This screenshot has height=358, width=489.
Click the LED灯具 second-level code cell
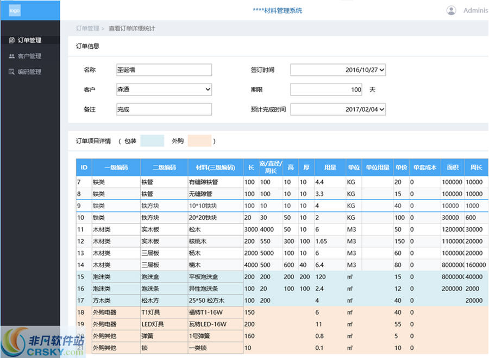pos(164,324)
